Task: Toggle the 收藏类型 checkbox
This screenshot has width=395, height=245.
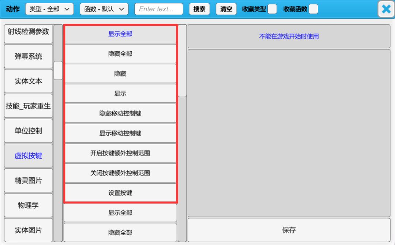Action: [x=272, y=9]
